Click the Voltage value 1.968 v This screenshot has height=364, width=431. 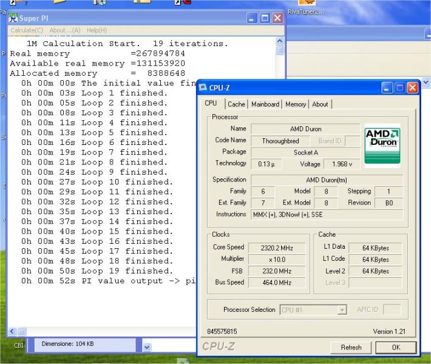[x=342, y=164]
